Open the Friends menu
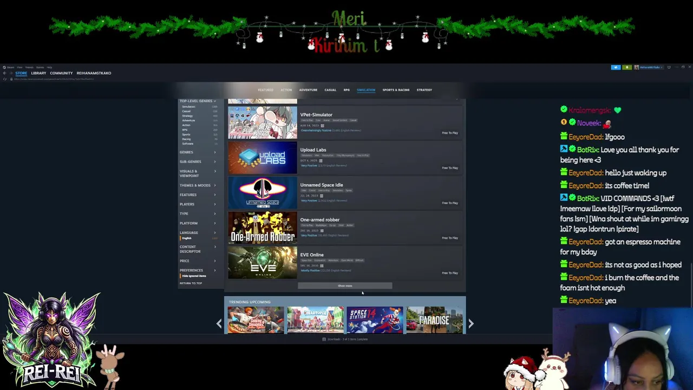Image resolution: width=693 pixels, height=390 pixels. (x=29, y=67)
